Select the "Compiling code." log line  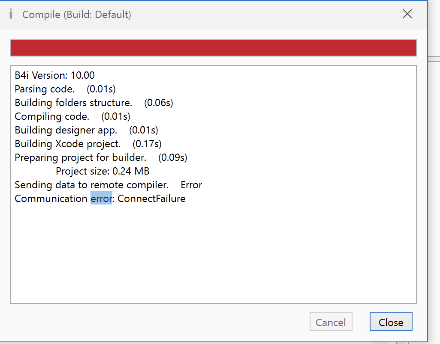click(x=52, y=116)
